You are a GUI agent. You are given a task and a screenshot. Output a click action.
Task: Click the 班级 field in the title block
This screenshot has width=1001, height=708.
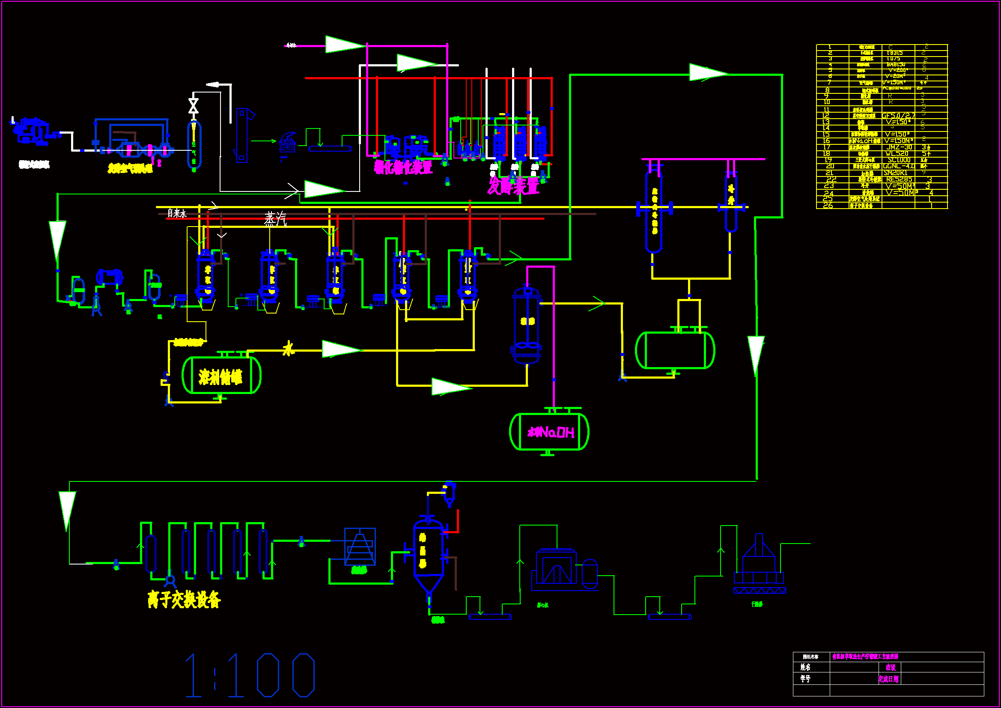(x=890, y=667)
